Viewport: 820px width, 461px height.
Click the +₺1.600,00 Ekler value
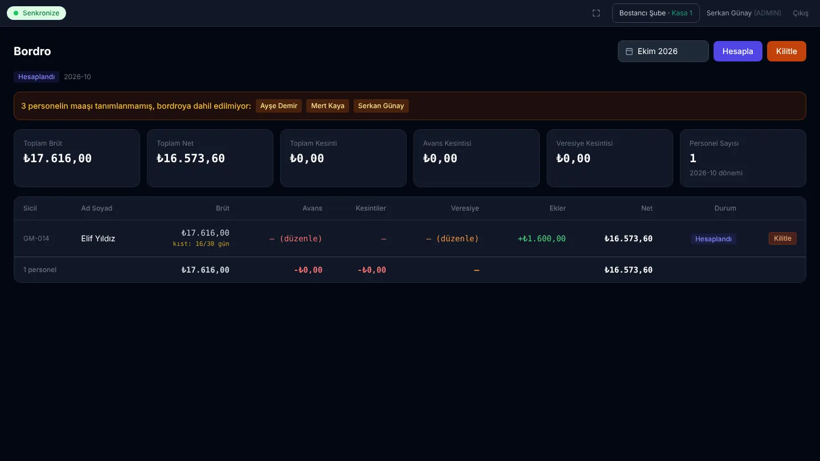542,238
